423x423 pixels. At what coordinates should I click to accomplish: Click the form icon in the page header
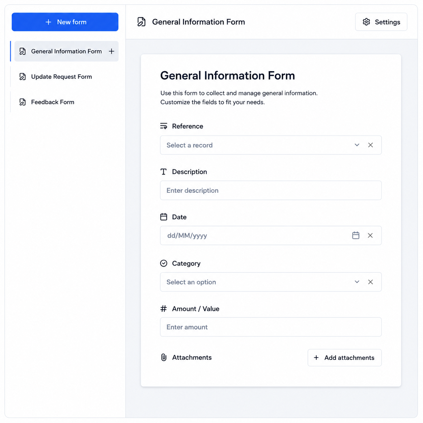(x=141, y=22)
